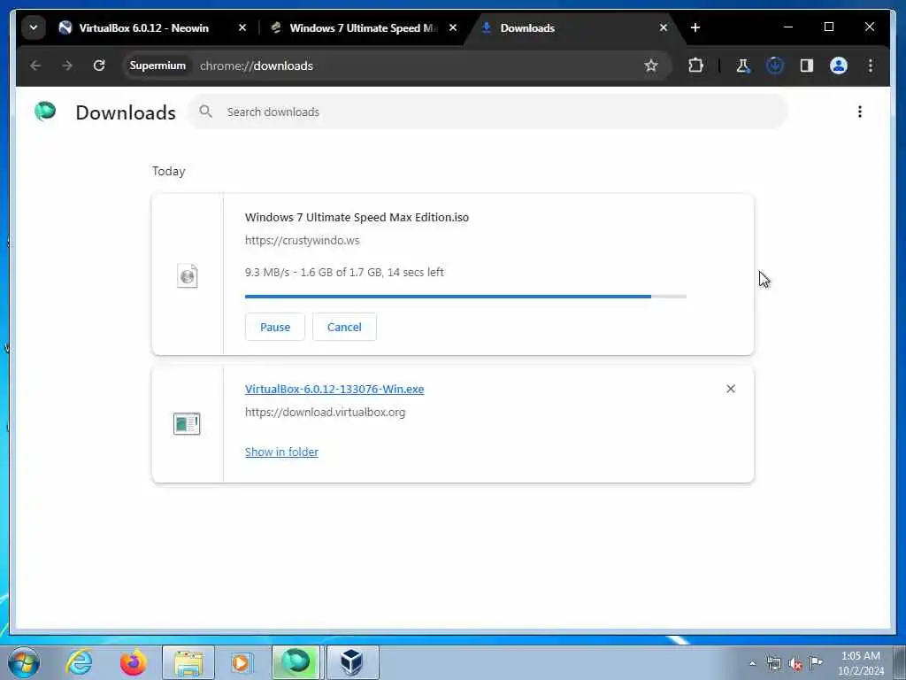Open the Windows Start menu
This screenshot has height=680, width=906.
24,662
